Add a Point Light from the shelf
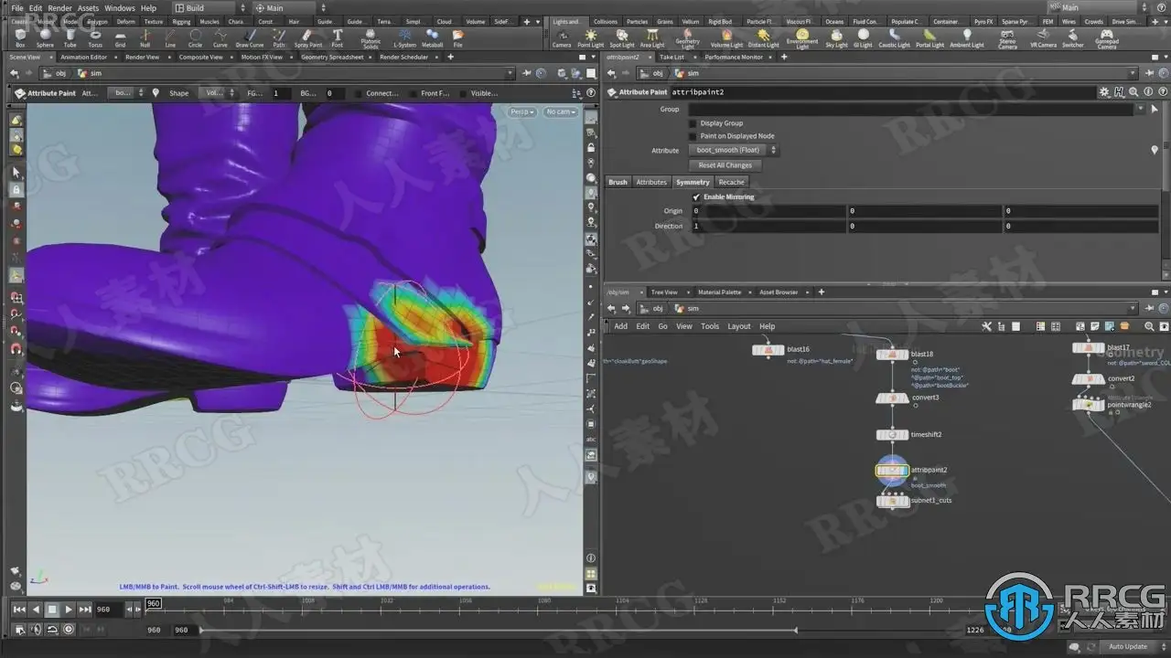 click(590, 37)
